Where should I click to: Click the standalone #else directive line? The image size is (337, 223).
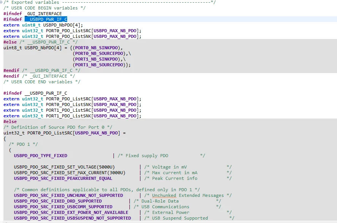10,122
